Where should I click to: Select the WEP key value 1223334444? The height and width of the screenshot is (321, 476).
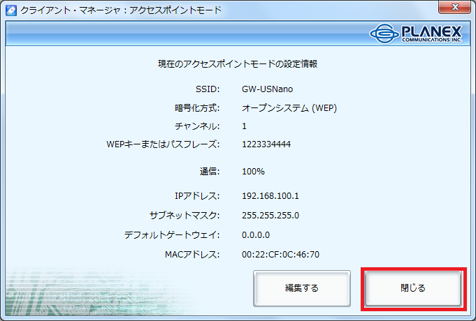(266, 144)
